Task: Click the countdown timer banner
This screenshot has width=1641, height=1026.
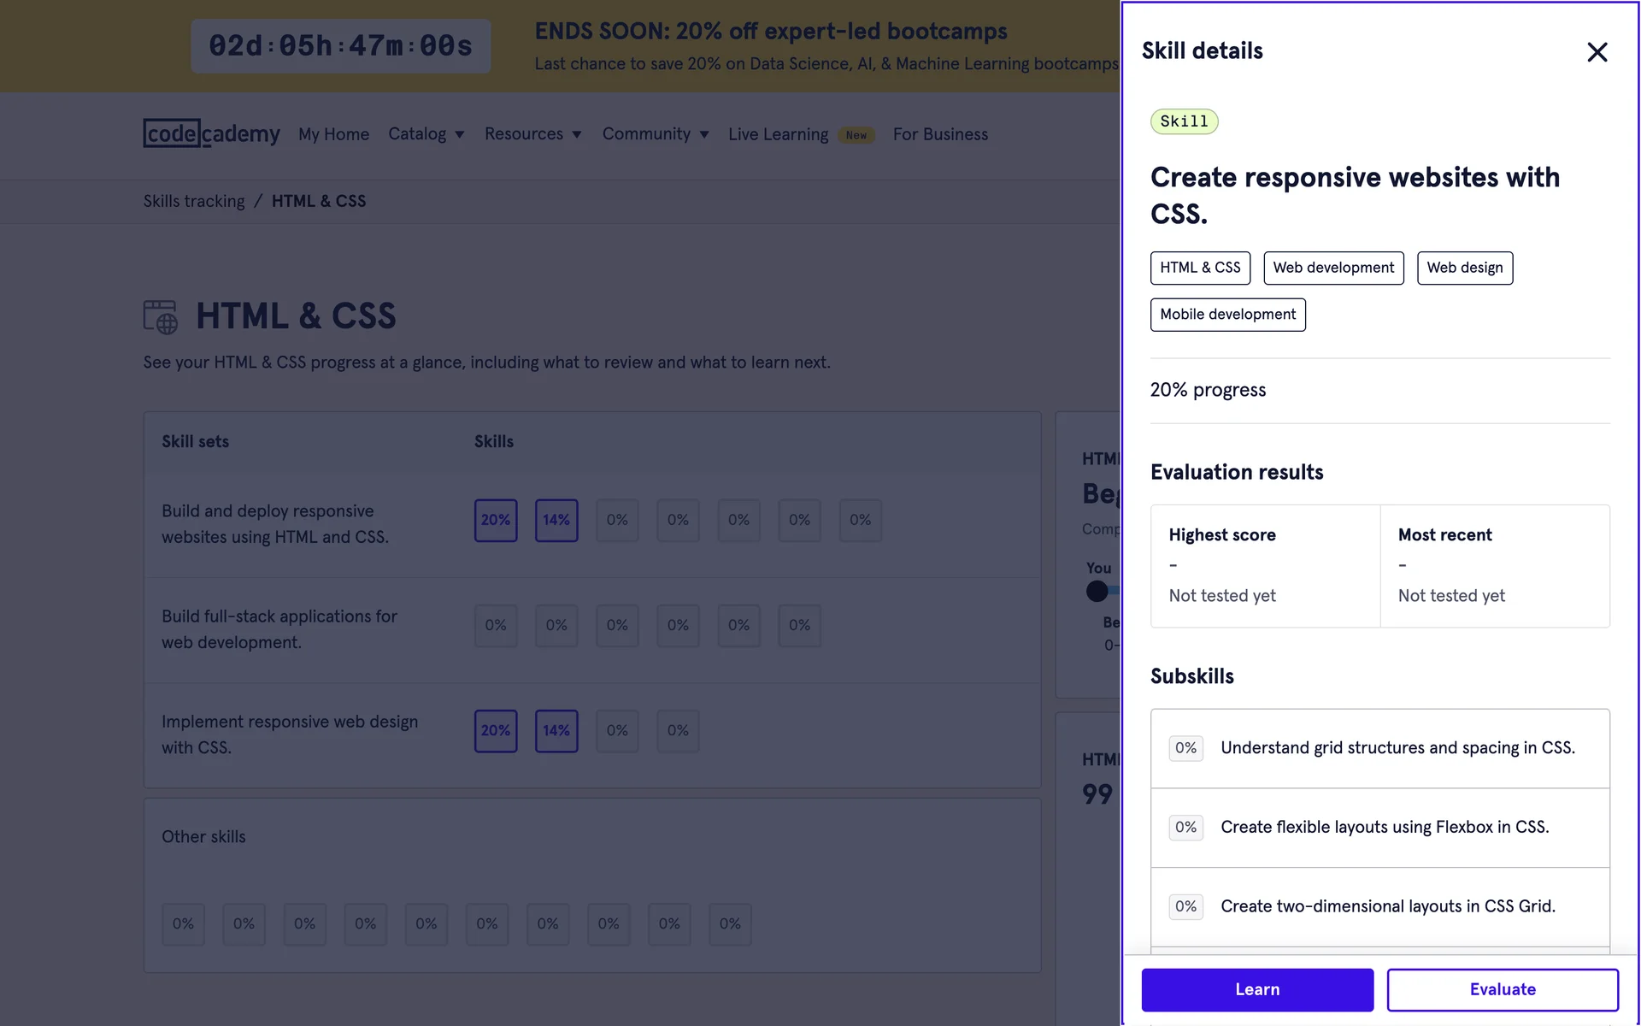Action: pyautogui.click(x=340, y=46)
